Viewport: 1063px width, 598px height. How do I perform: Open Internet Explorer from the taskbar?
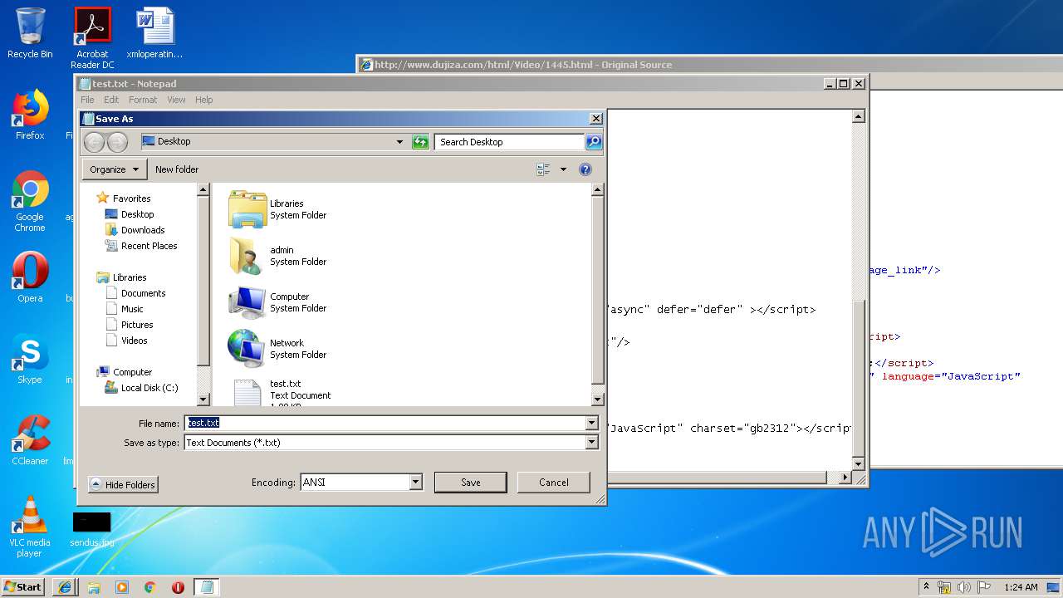click(x=66, y=587)
